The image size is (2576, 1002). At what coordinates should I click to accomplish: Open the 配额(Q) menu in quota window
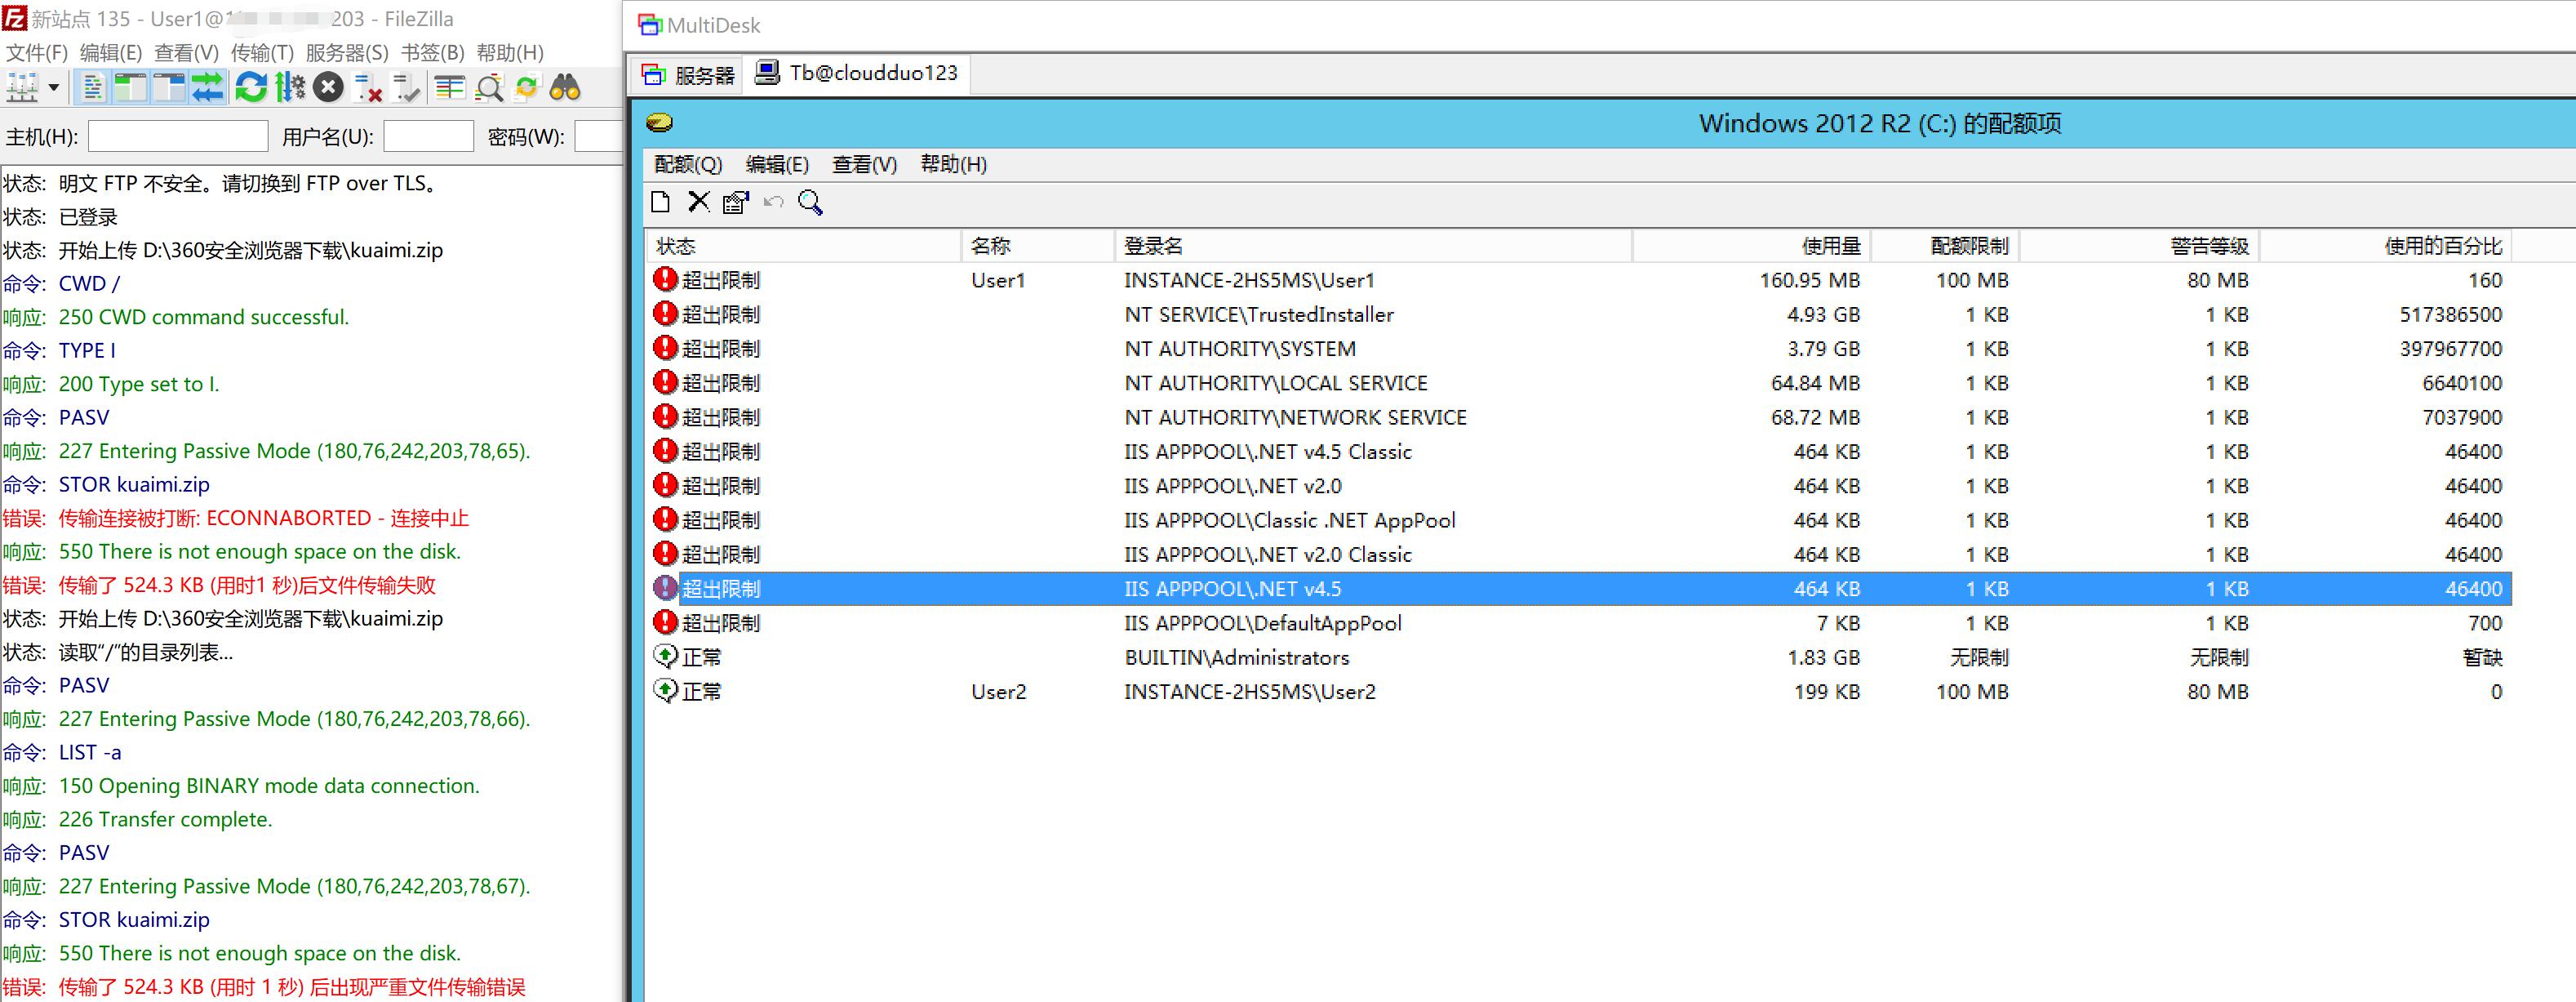pos(688,164)
